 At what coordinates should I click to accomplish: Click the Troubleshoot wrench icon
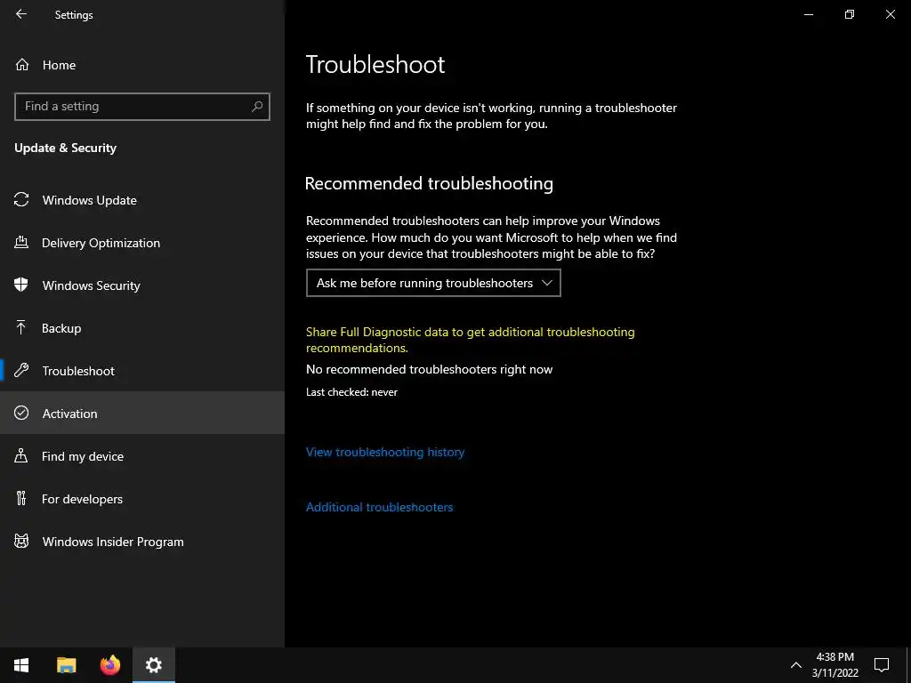coord(21,371)
